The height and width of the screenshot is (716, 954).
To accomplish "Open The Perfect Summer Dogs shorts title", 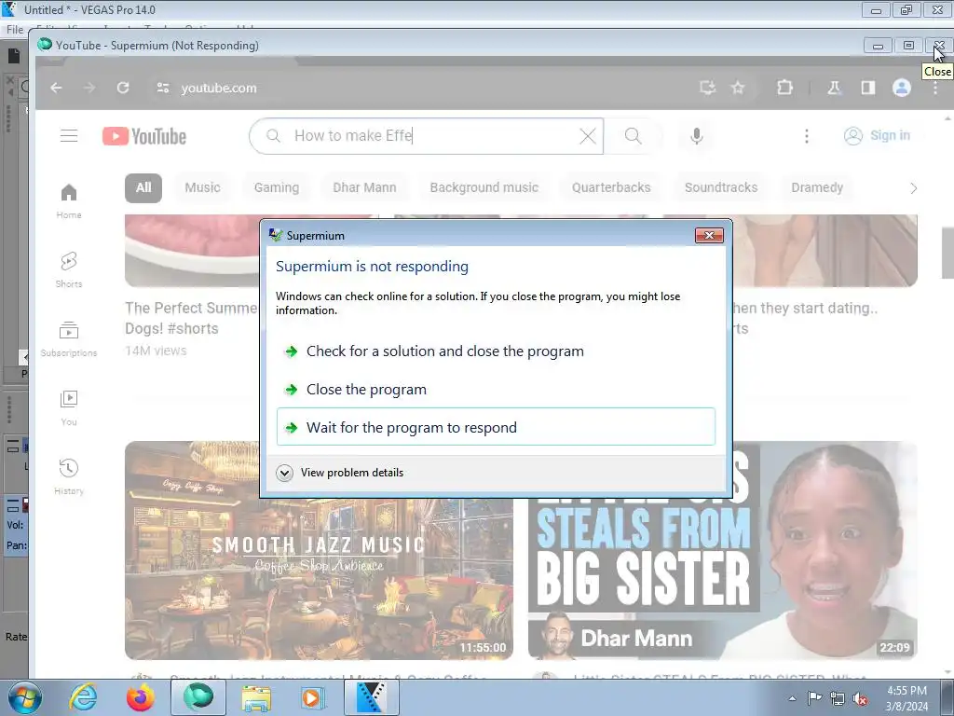I will [192, 318].
